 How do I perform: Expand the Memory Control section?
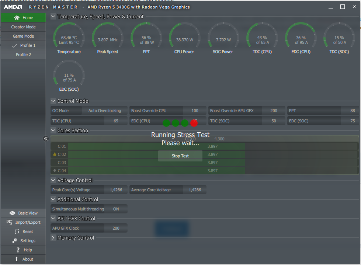[53, 238]
